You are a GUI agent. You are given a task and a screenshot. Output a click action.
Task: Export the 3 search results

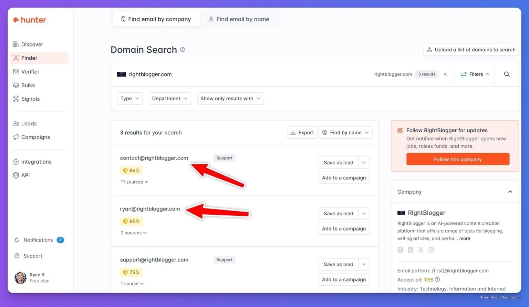(302, 132)
